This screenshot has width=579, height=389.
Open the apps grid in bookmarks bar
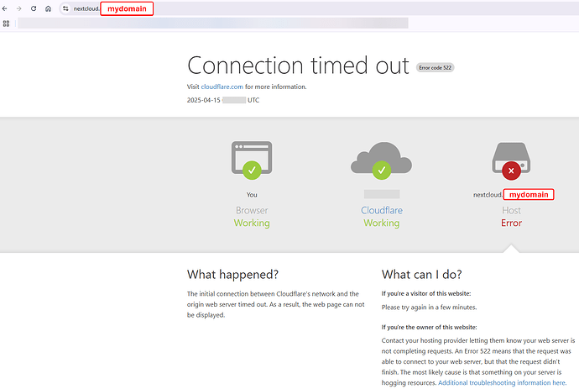(x=7, y=24)
